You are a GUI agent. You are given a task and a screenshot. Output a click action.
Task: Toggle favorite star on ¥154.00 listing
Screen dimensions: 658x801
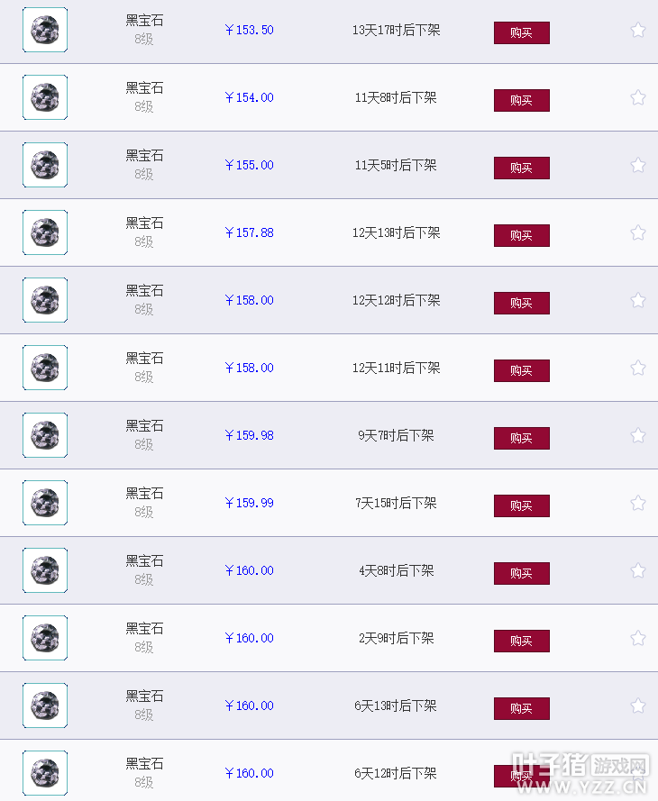click(x=637, y=97)
